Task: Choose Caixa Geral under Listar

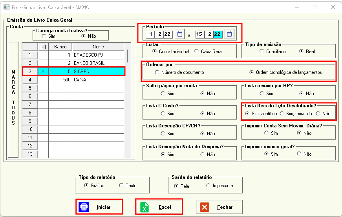Action: (196, 51)
